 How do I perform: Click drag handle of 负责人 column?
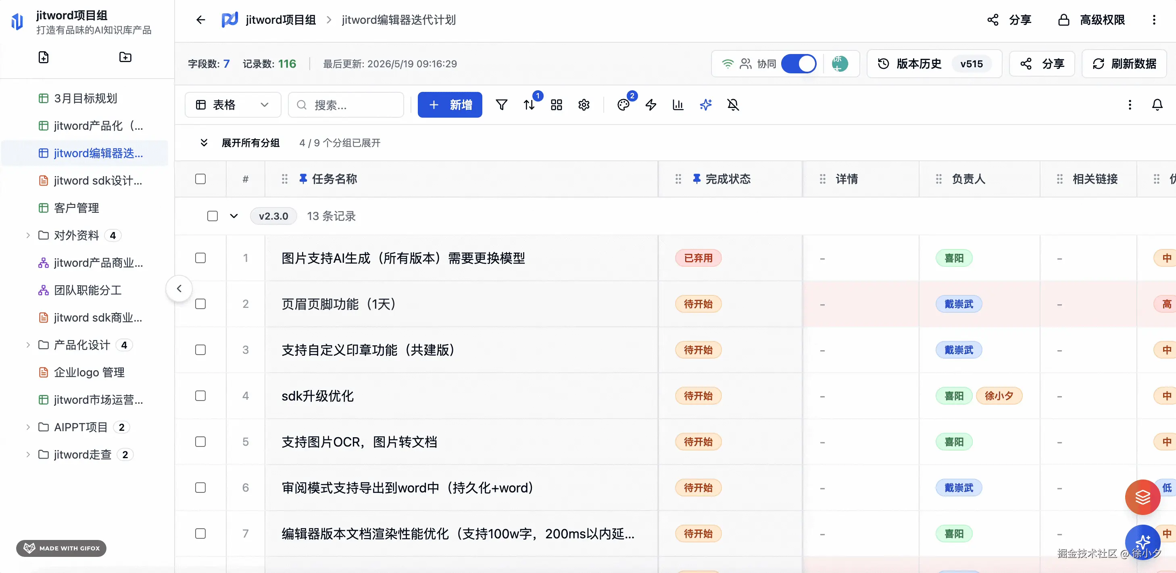pyautogui.click(x=938, y=179)
